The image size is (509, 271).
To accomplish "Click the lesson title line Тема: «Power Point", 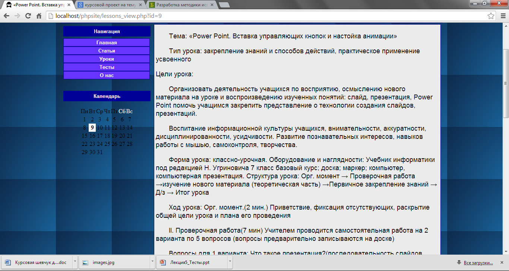I will [x=283, y=36].
